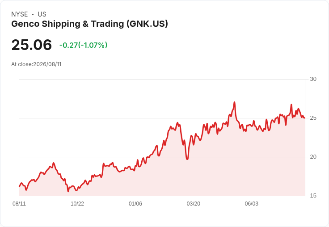Click the NYSE exchange label
The width and height of the screenshot is (329, 227).
pyautogui.click(x=20, y=14)
